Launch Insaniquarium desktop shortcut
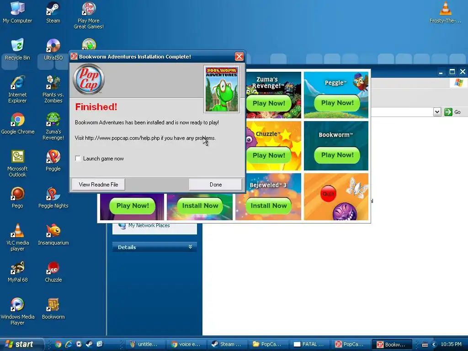Viewport: 468px width, 351px height. coord(53,234)
